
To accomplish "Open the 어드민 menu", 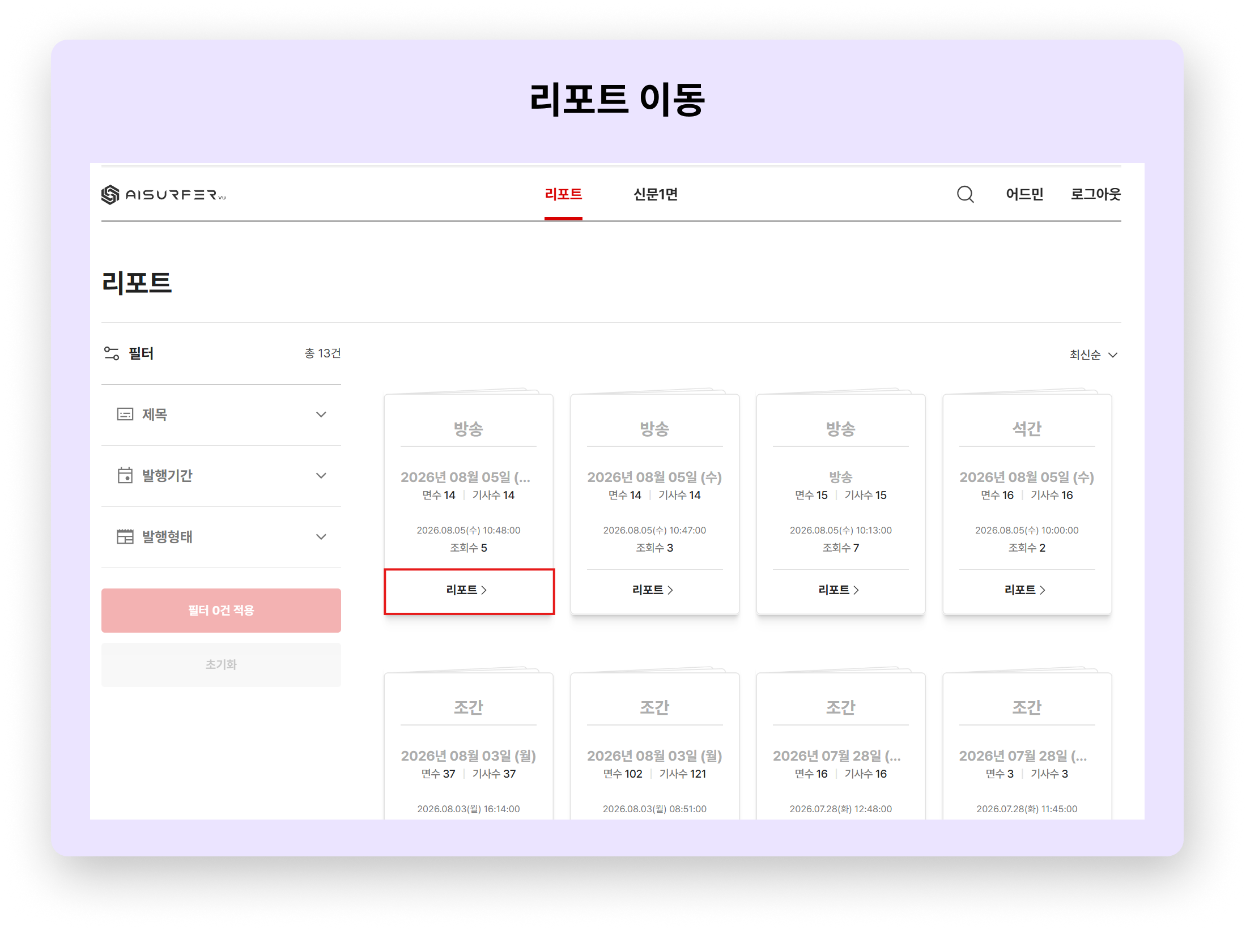I will point(1024,194).
